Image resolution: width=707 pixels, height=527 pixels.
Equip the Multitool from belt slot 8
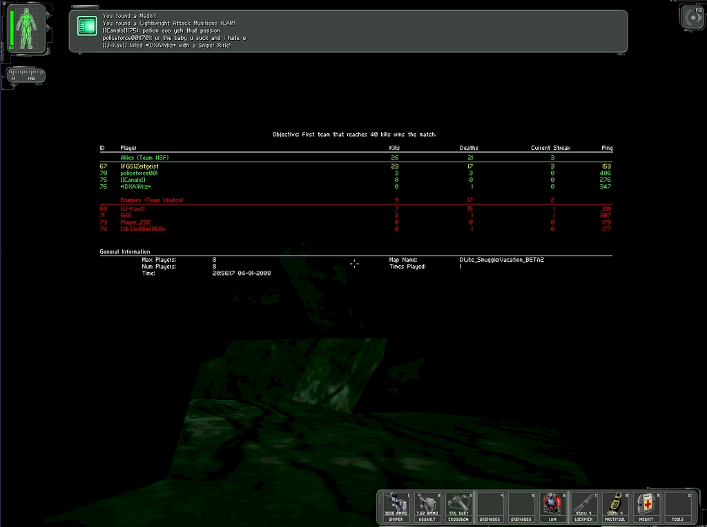pyautogui.click(x=615, y=507)
